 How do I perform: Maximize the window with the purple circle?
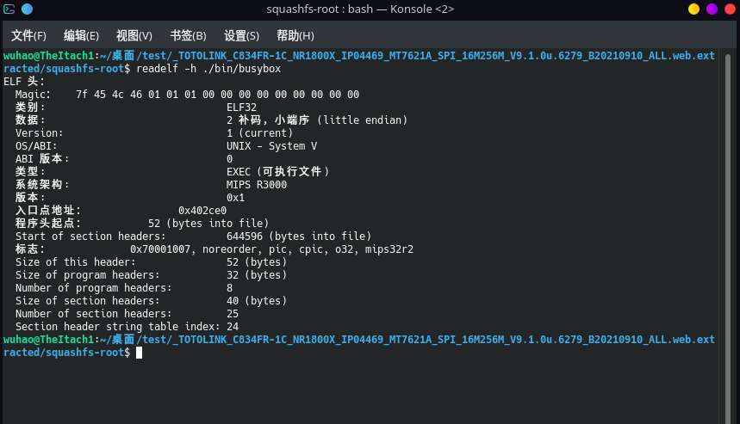click(x=712, y=9)
